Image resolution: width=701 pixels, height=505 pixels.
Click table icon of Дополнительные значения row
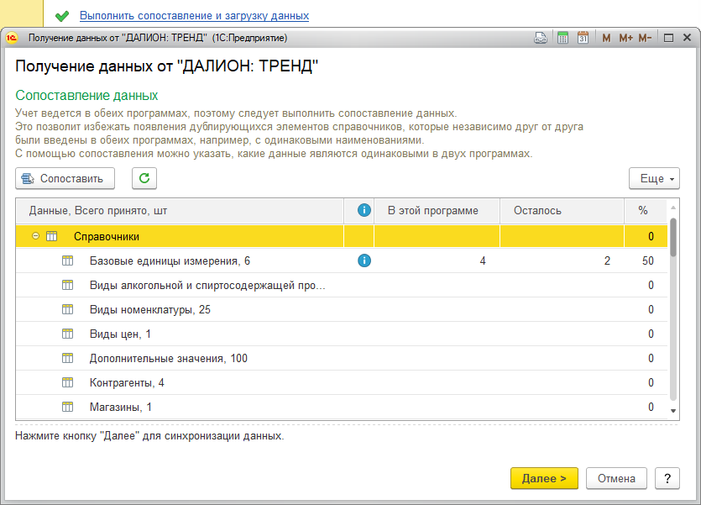67,358
